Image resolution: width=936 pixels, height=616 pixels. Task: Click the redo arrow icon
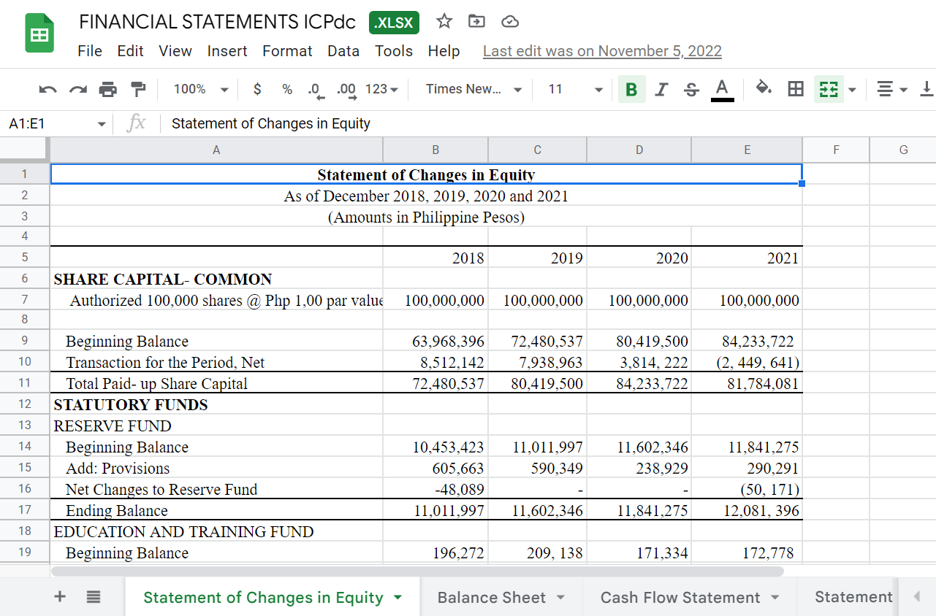tap(77, 89)
